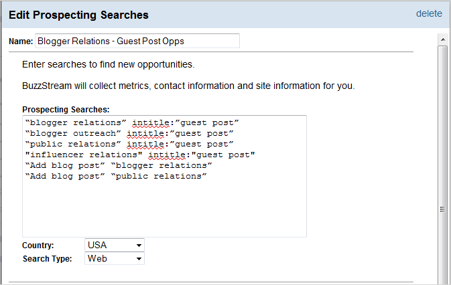The height and width of the screenshot is (285, 451).
Task: Click the Edit Prospecting Searches header title
Action: pos(78,15)
